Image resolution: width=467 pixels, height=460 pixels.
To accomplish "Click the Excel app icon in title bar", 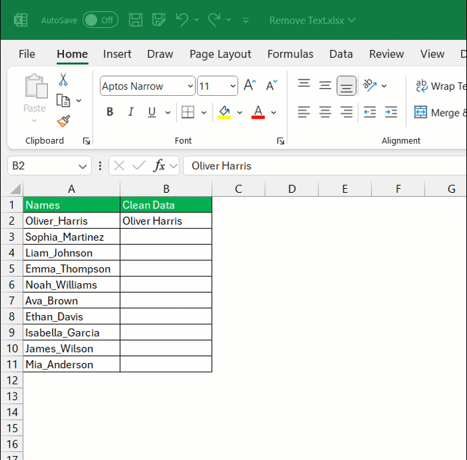I will click(21, 20).
